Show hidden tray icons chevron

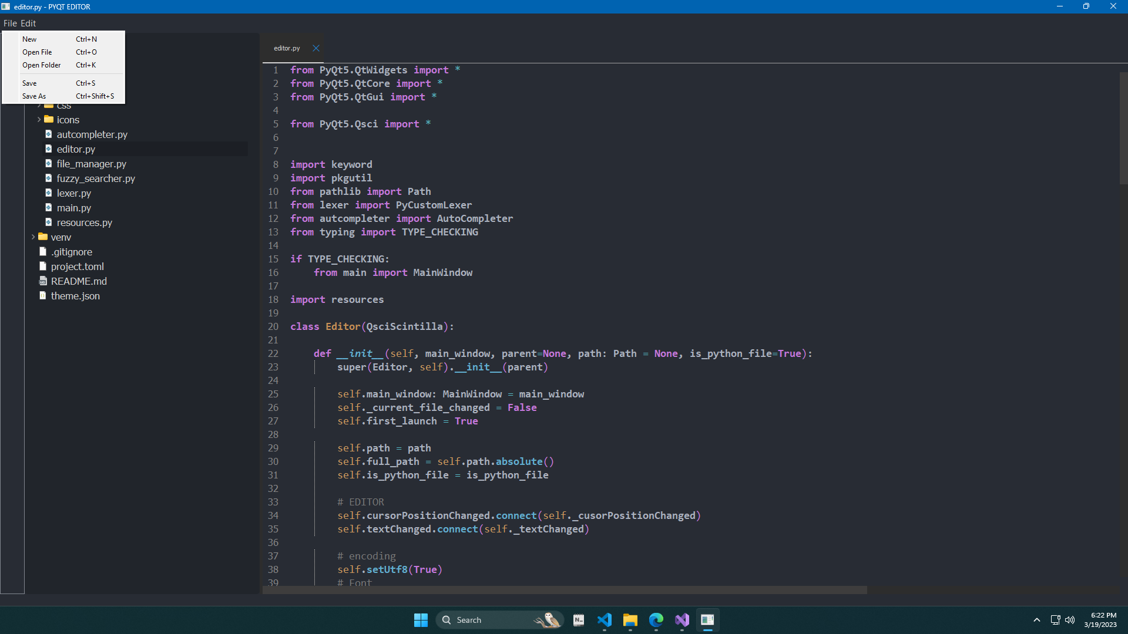click(1037, 620)
